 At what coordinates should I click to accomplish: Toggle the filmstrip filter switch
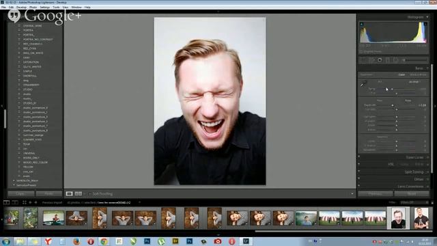point(432,202)
